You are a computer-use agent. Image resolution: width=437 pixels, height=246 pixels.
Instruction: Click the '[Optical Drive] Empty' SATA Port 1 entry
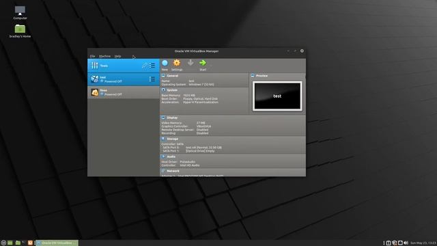click(200, 151)
